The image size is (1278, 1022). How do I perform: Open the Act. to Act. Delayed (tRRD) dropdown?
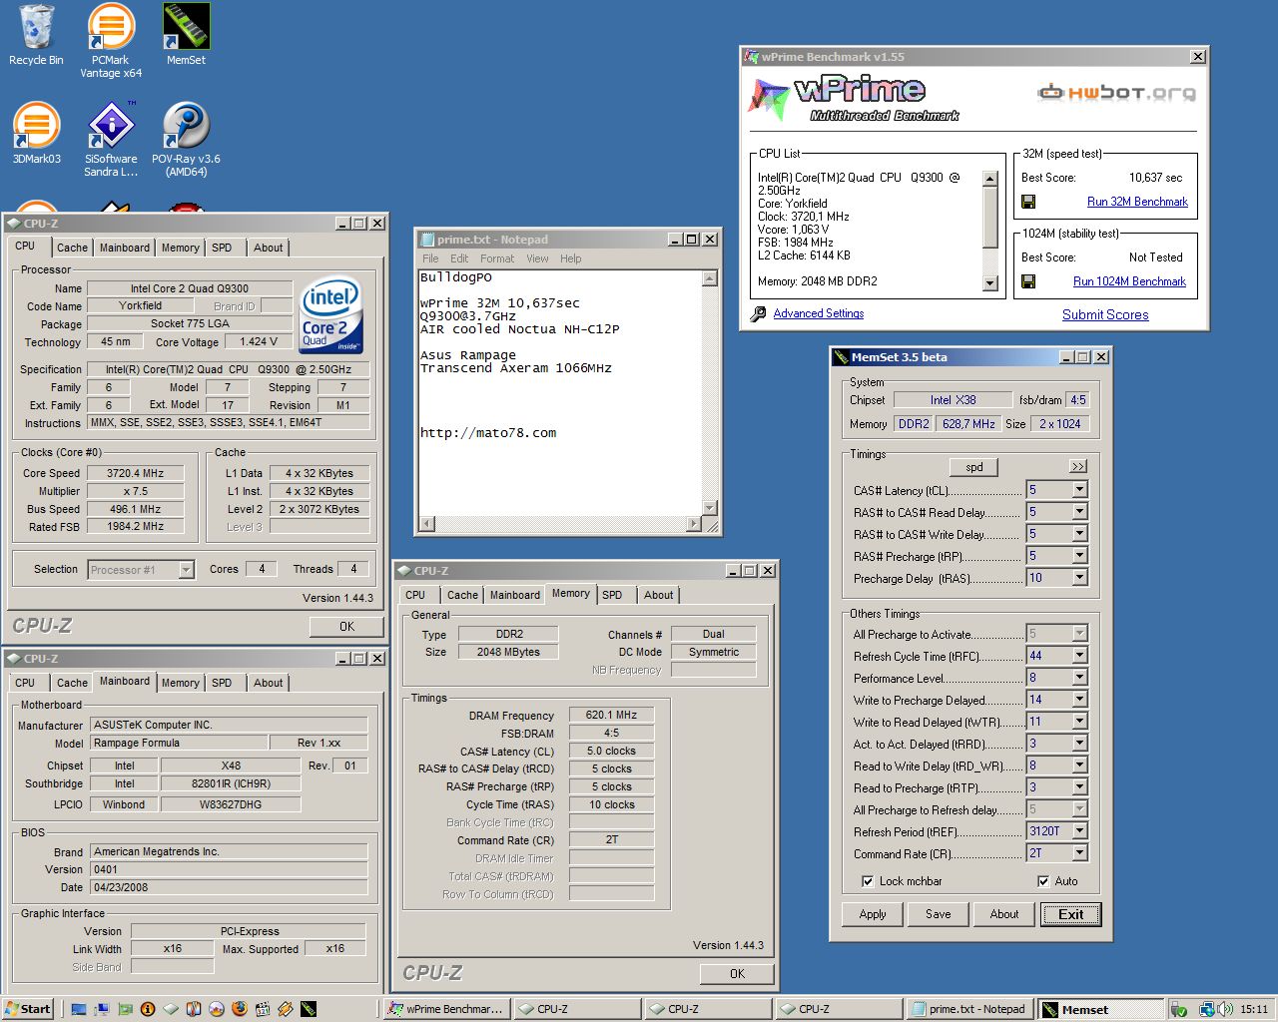tap(1079, 744)
